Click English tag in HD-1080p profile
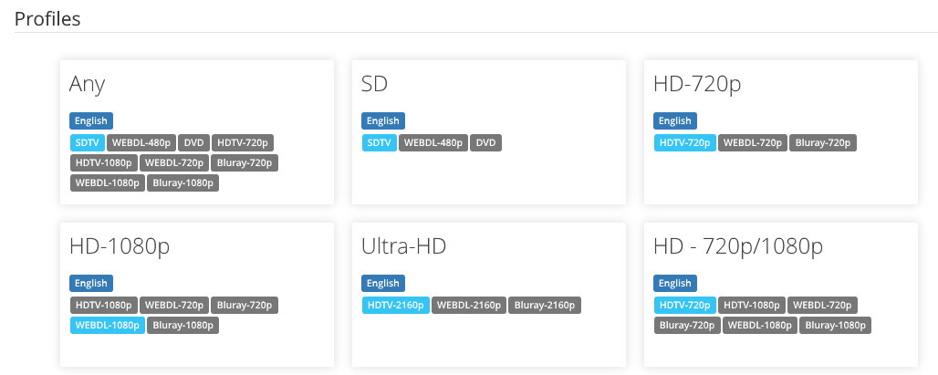The height and width of the screenshot is (375, 938). [x=91, y=284]
